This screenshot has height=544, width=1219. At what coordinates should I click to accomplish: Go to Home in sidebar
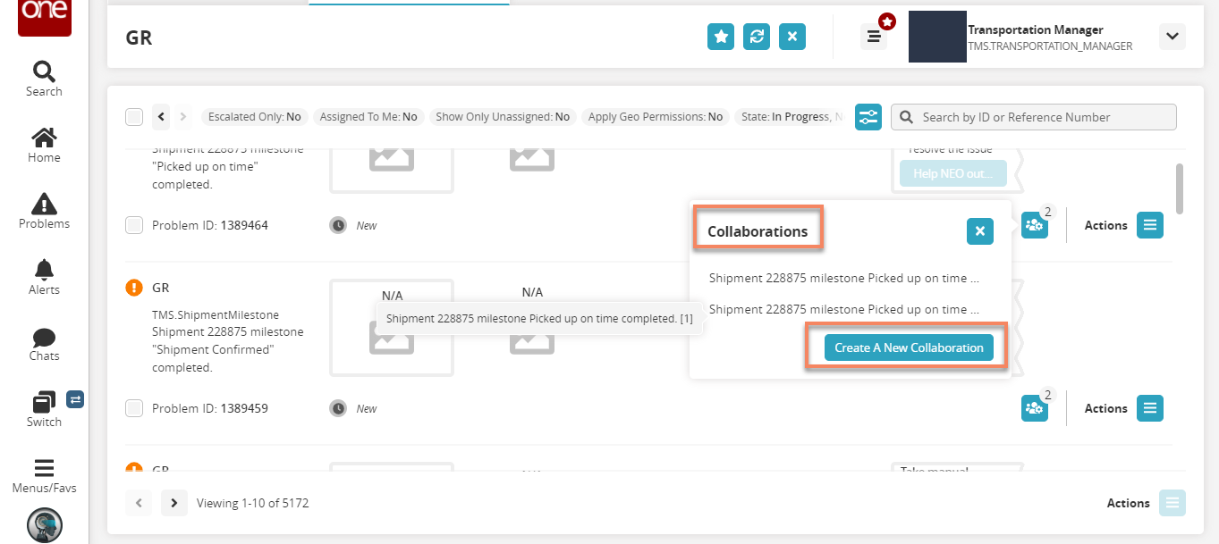tap(44, 145)
